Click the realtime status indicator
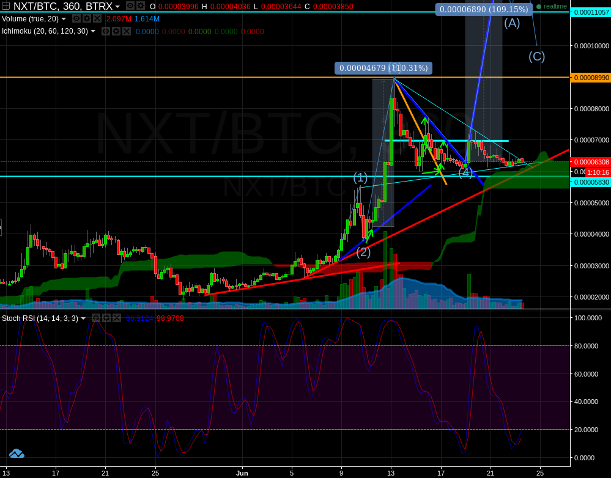The height and width of the screenshot is (478, 611). coord(552,6)
